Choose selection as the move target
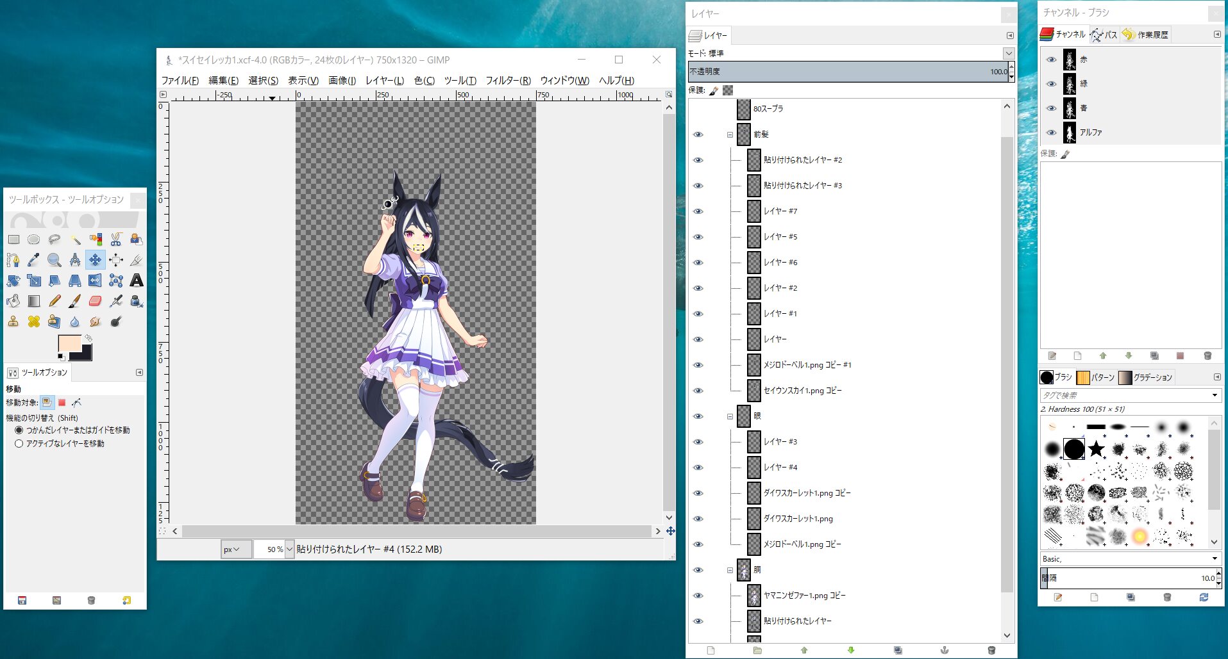 [x=62, y=403]
